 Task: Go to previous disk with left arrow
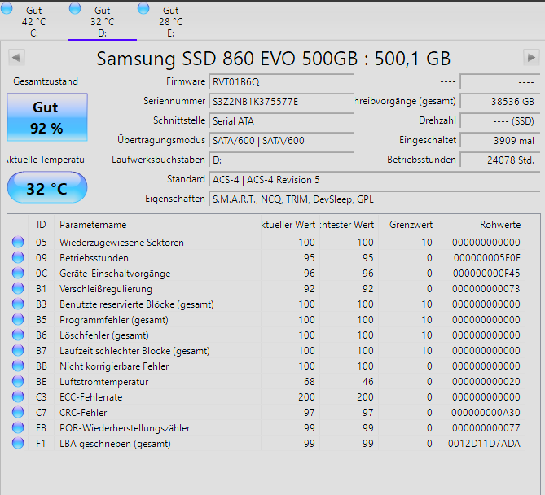[x=16, y=57]
